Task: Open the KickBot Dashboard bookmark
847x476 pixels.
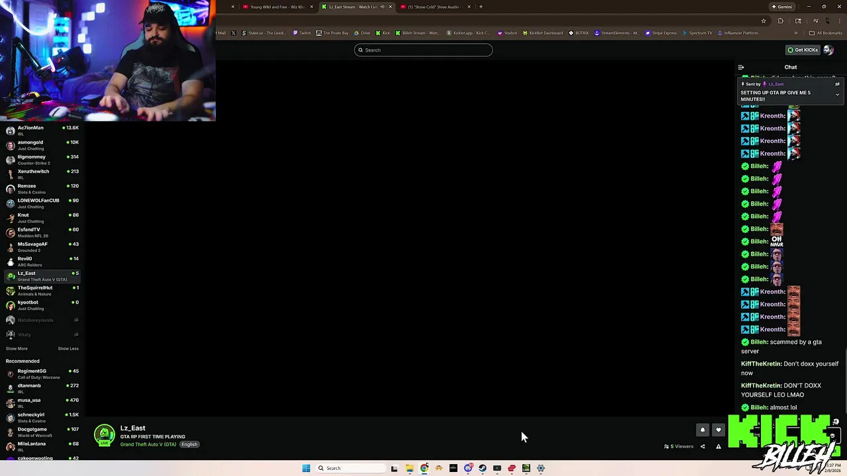Action: click(542, 33)
